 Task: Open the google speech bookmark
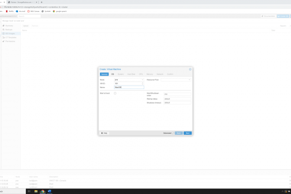tap(60, 11)
